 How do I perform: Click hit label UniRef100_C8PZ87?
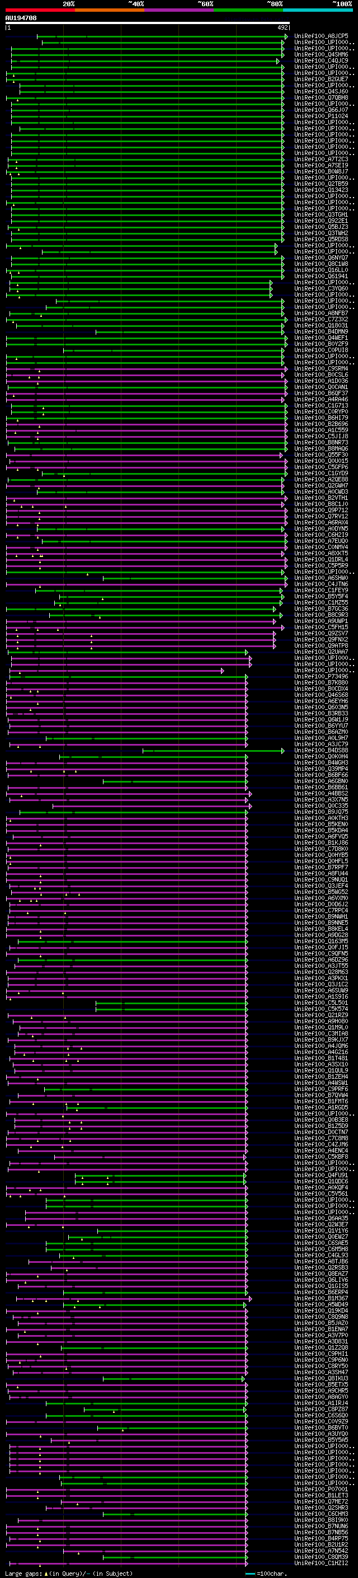point(321,1409)
